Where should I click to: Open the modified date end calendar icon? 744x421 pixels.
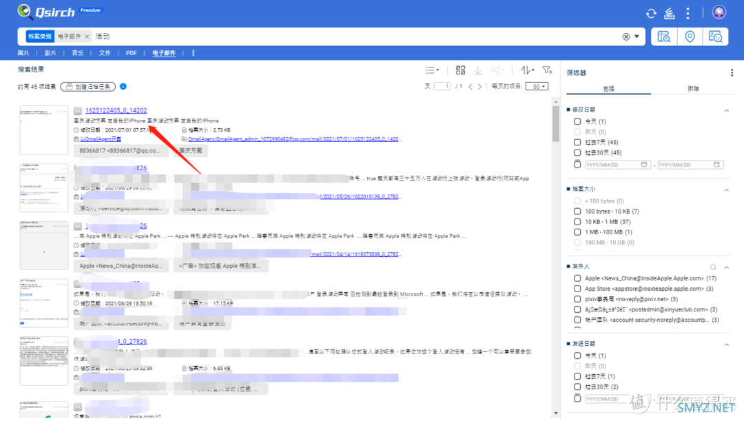click(716, 165)
